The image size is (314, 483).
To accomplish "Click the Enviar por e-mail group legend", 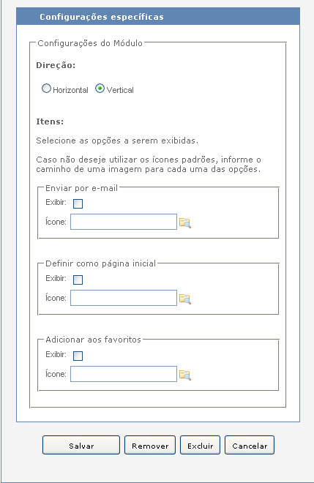I will pos(82,188).
